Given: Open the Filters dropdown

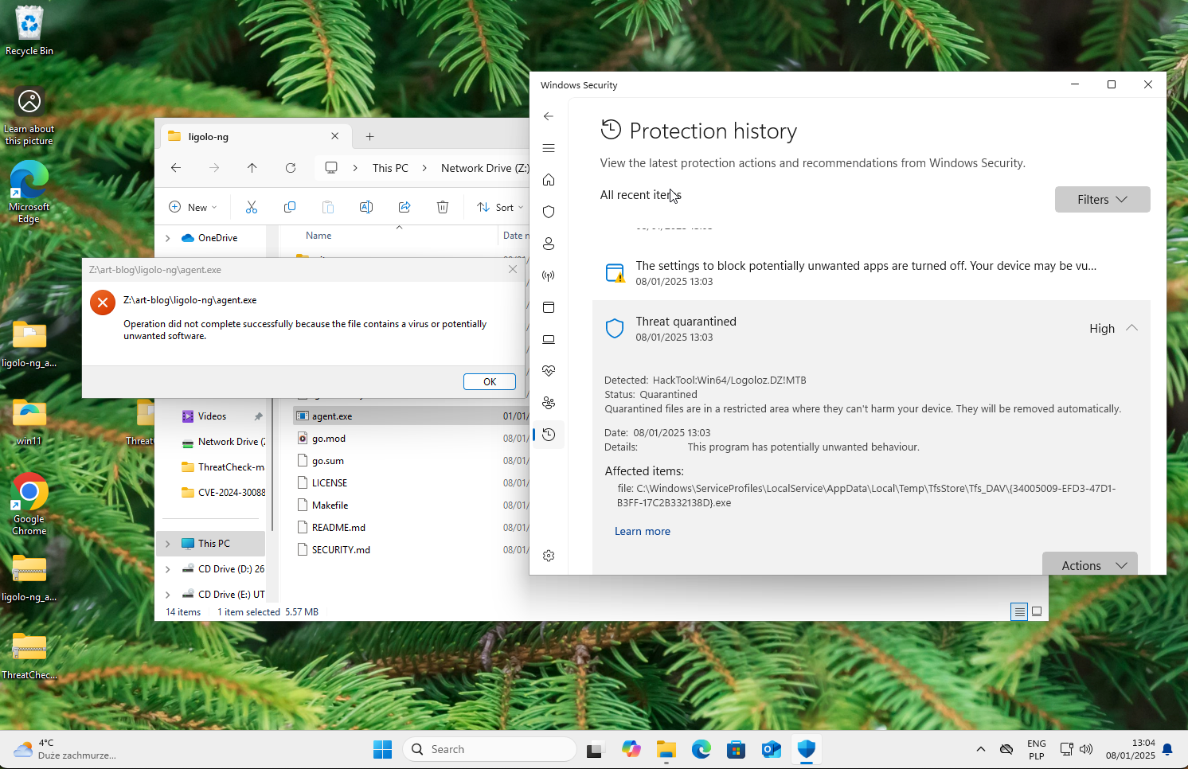Looking at the screenshot, I should (1102, 200).
